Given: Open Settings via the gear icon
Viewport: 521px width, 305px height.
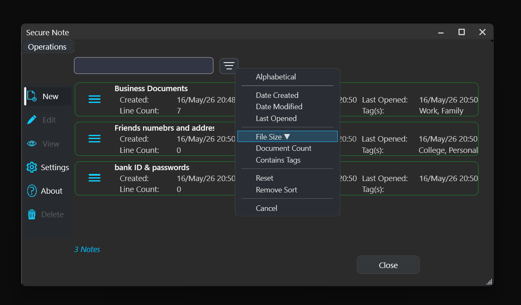Looking at the screenshot, I should click(x=32, y=167).
